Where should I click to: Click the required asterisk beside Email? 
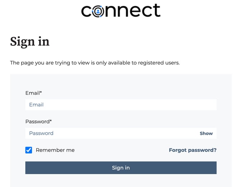pyautogui.click(x=41, y=92)
